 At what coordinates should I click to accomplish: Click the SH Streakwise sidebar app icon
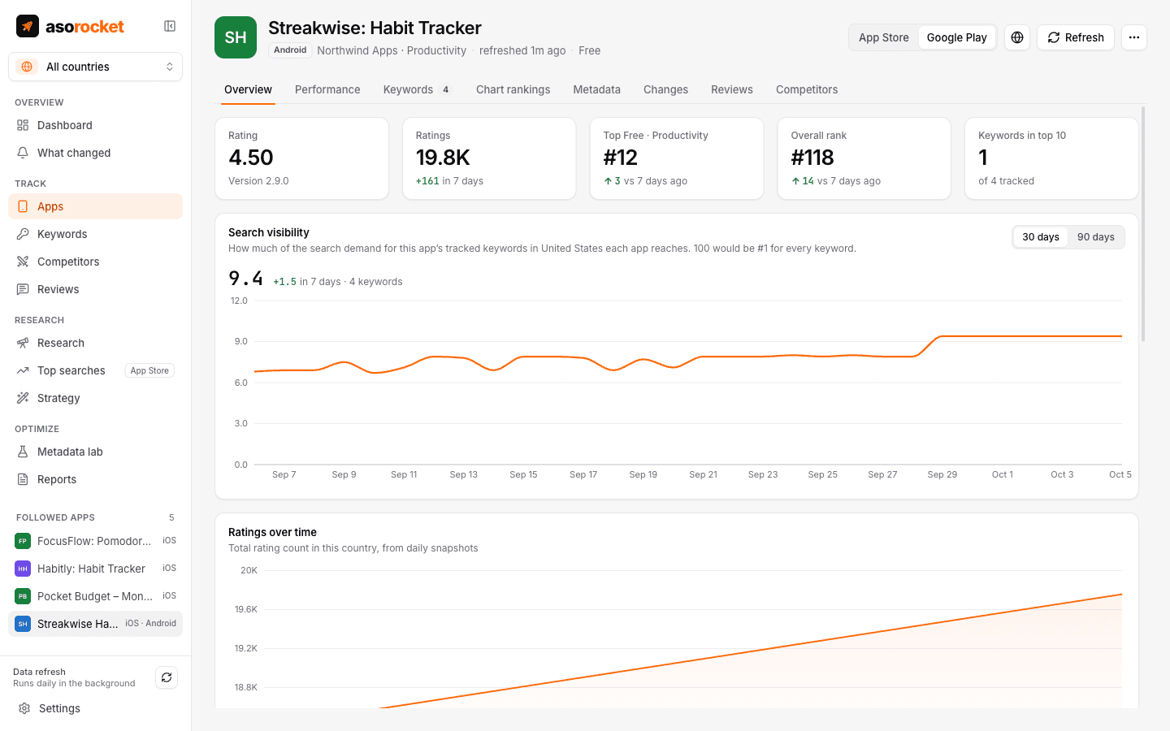23,624
